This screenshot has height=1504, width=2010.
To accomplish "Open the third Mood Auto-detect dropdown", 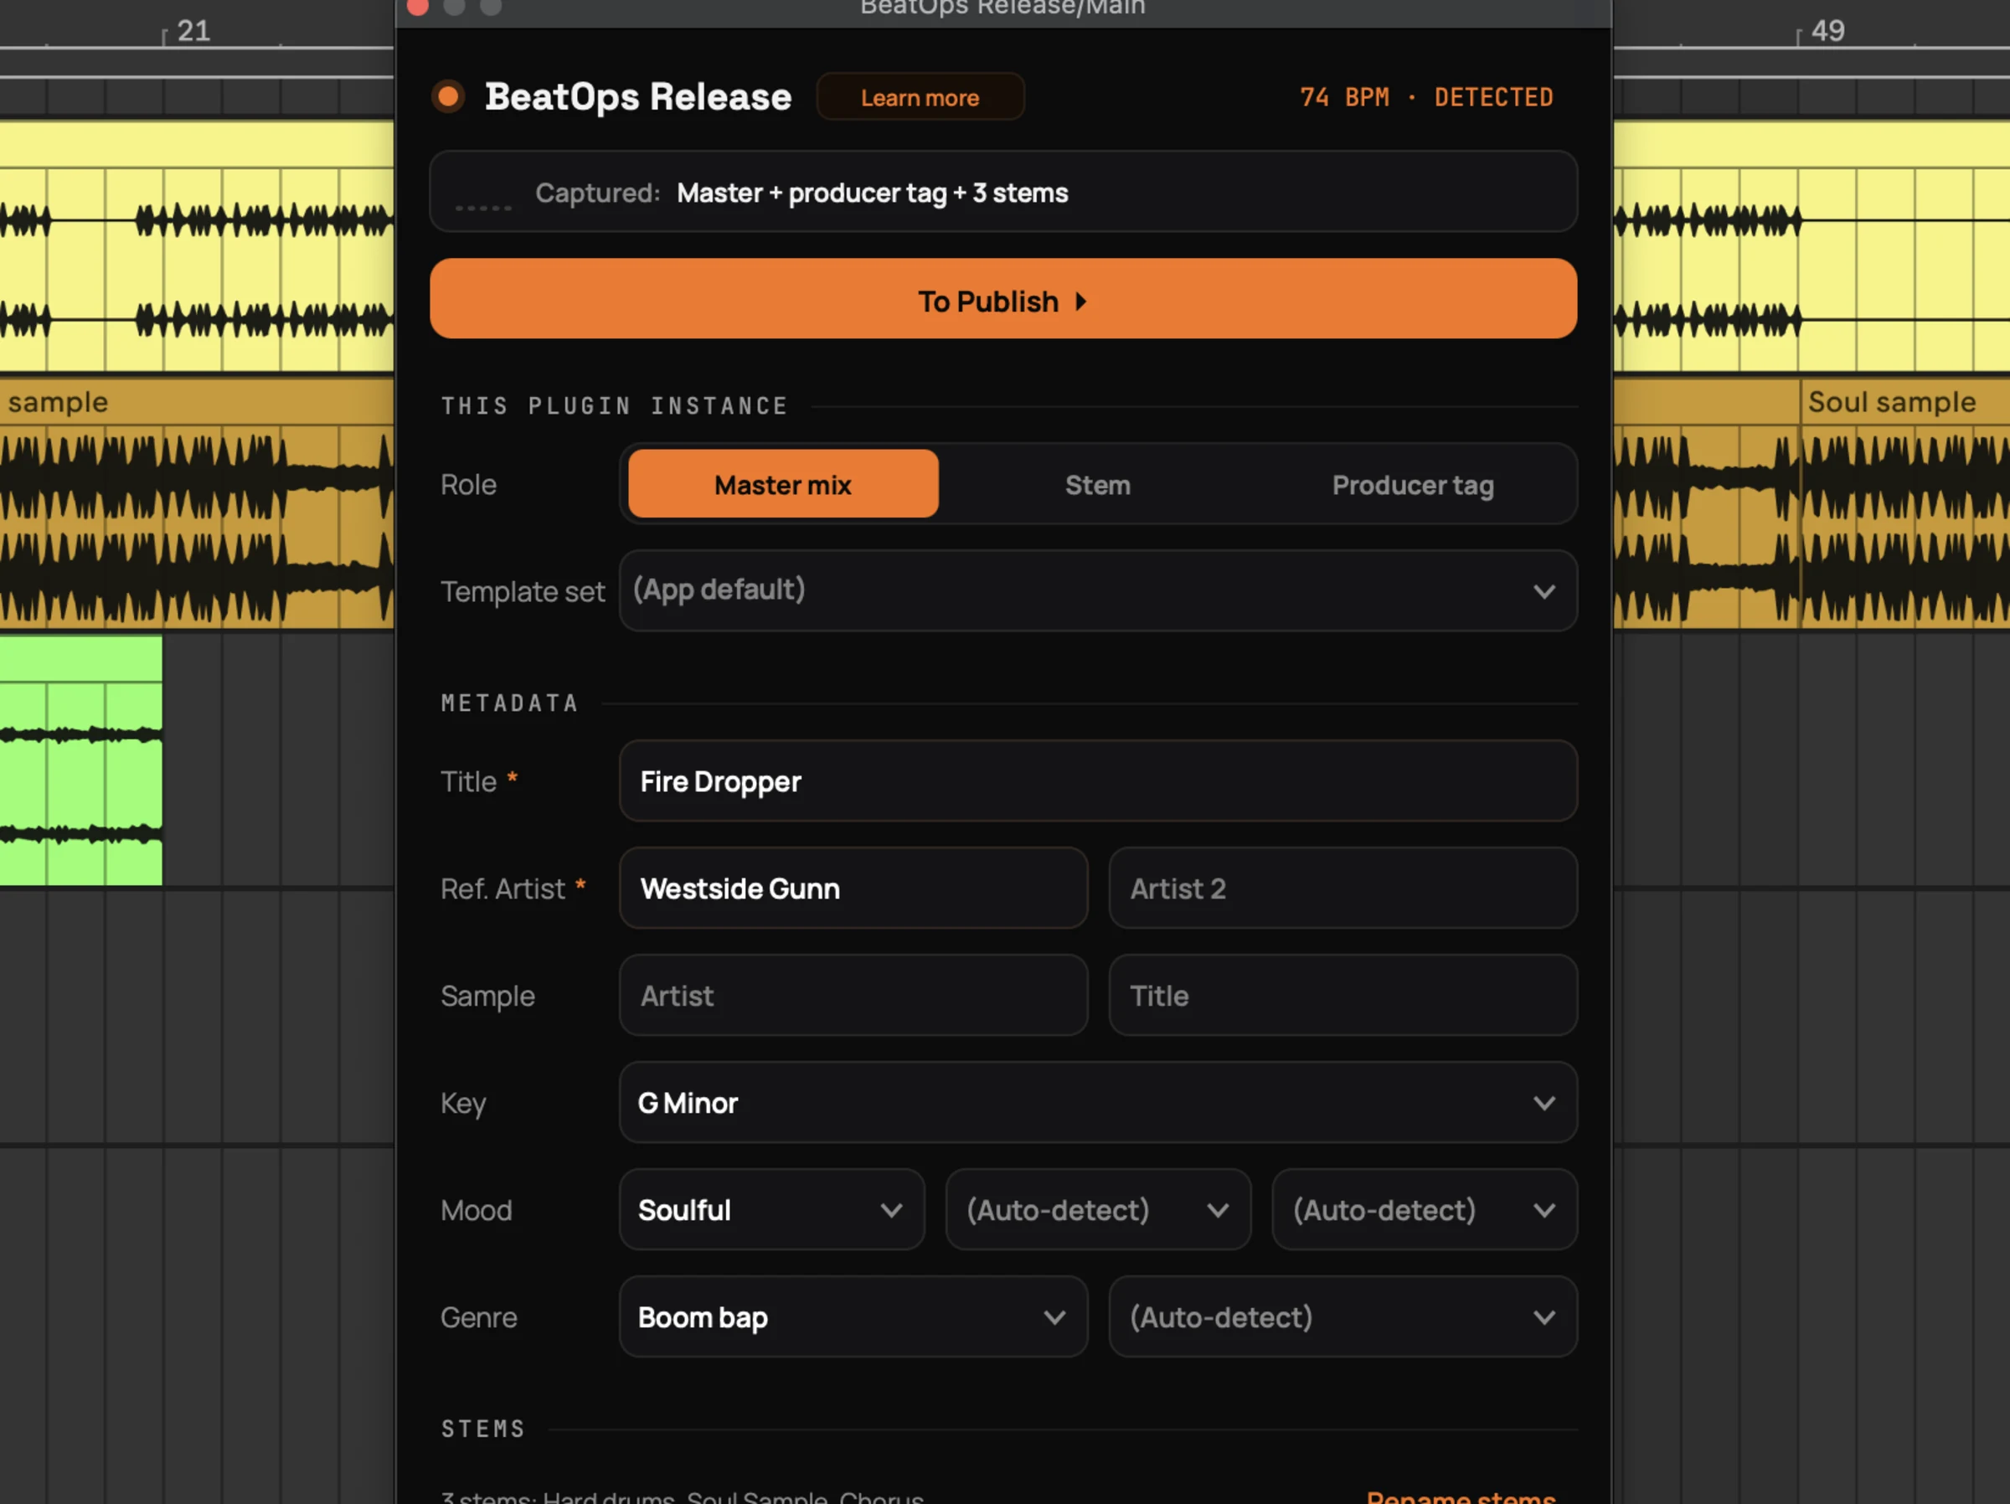I will (x=1424, y=1209).
